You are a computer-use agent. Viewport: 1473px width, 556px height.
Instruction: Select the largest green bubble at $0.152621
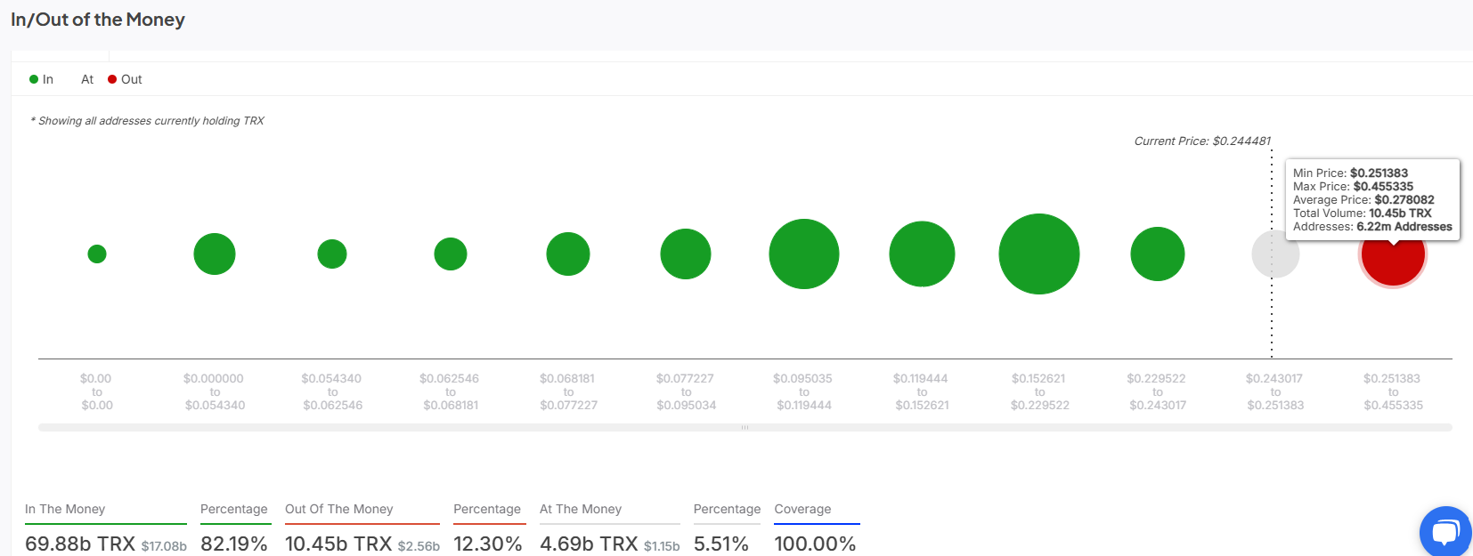tap(1039, 254)
